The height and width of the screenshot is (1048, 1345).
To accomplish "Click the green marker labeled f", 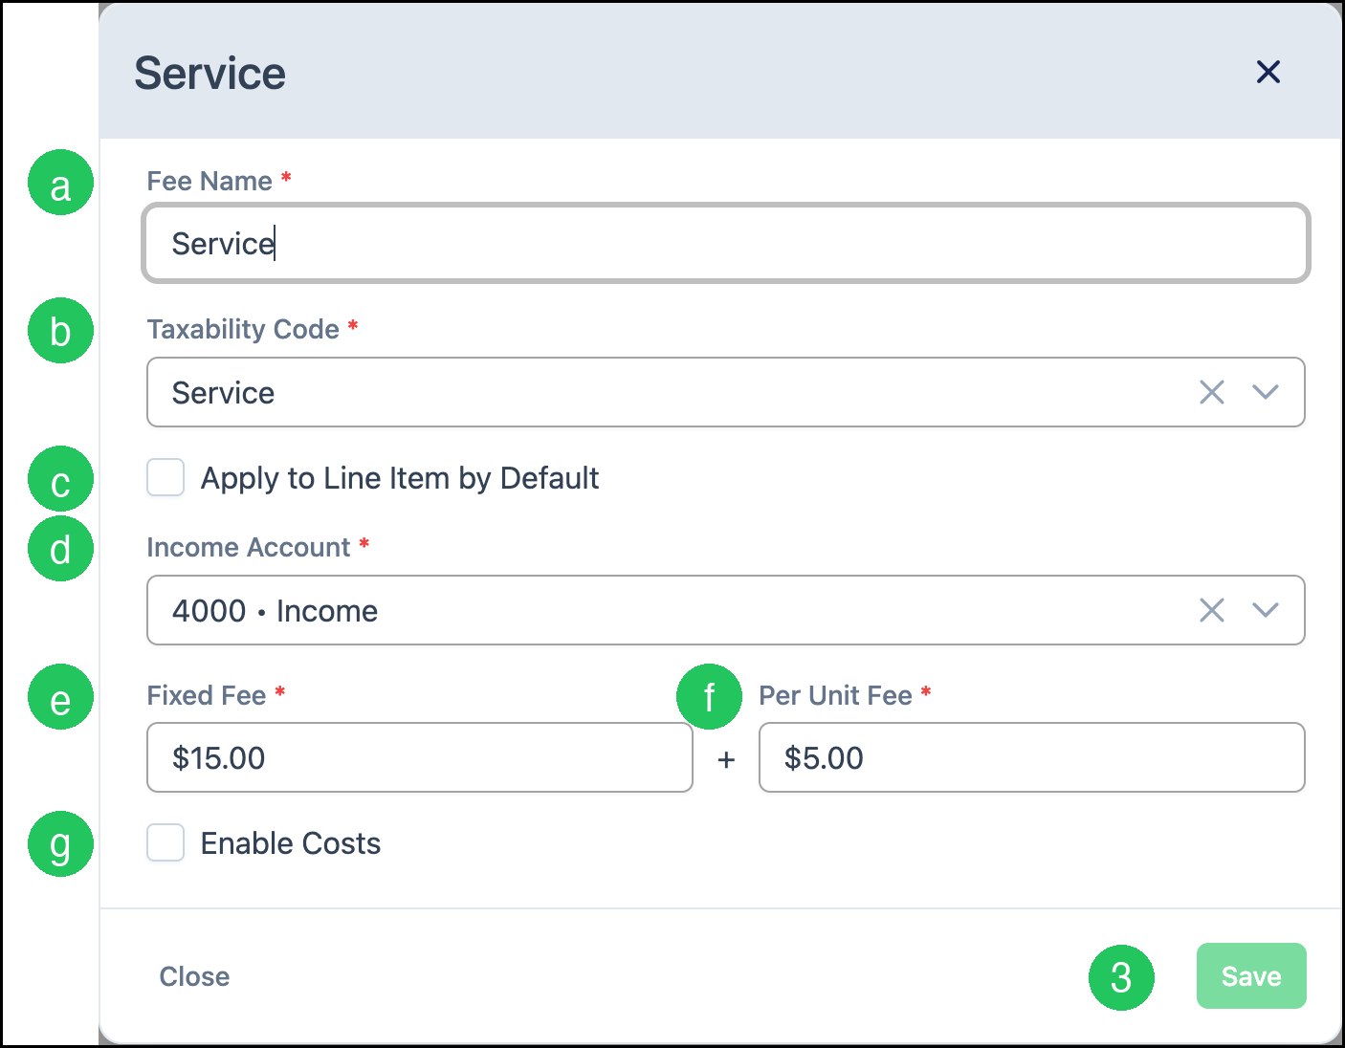I will (x=709, y=697).
